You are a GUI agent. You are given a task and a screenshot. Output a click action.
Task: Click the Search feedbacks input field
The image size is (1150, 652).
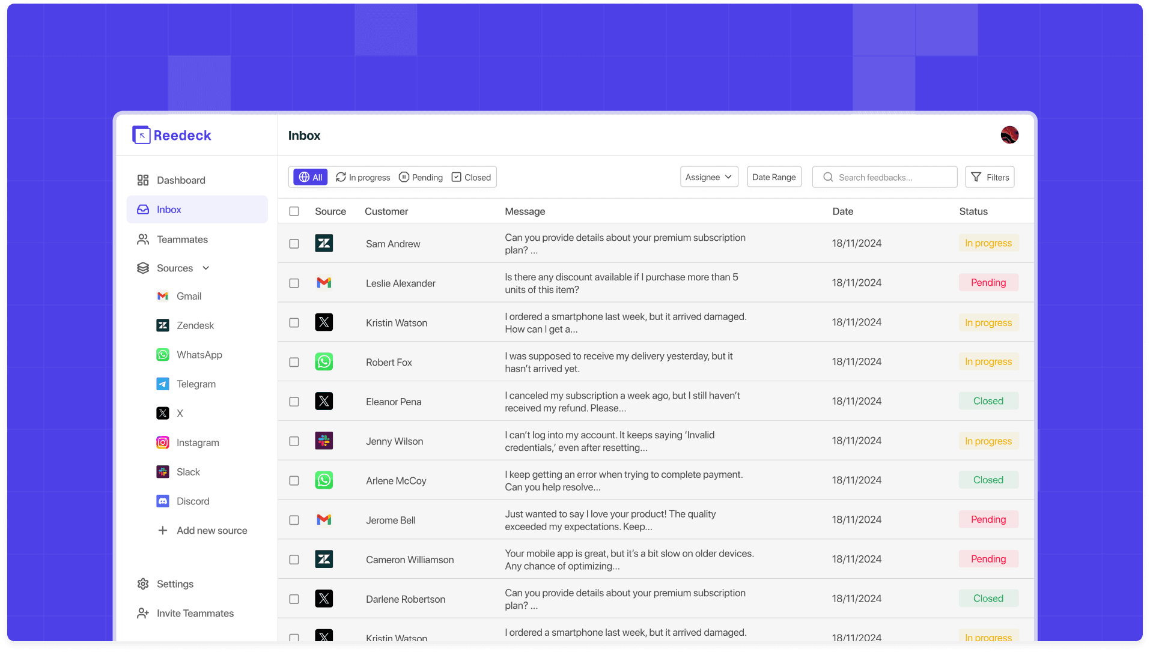pos(884,177)
